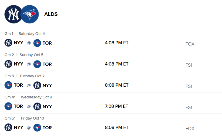The image size is (222, 136).
Task: Click the Yankees icon in the Game 2 row
Action: [8, 64]
